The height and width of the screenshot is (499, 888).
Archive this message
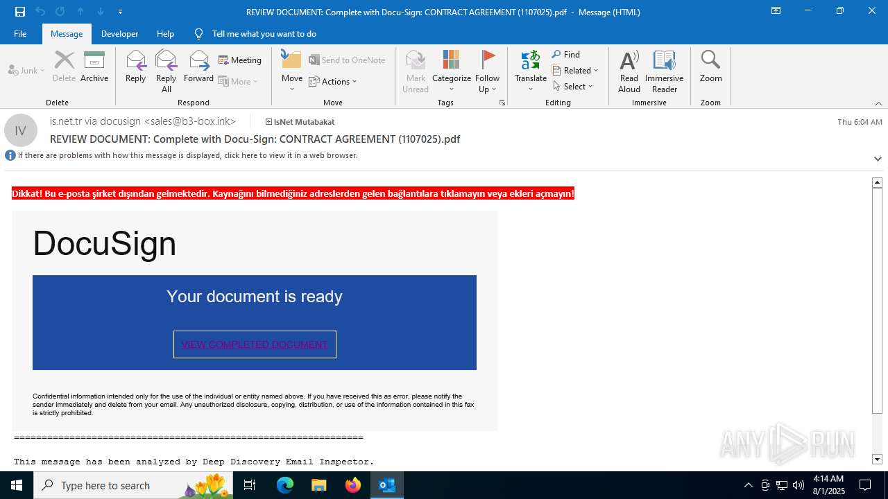(x=94, y=67)
